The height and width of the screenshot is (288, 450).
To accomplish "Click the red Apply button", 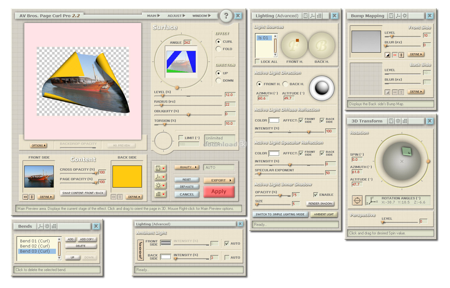I will pos(219,191).
